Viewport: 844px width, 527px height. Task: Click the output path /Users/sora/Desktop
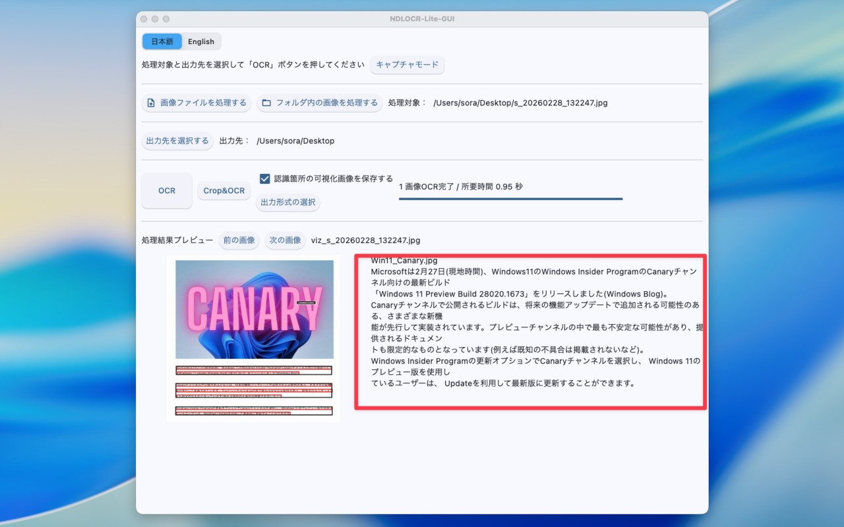[295, 141]
